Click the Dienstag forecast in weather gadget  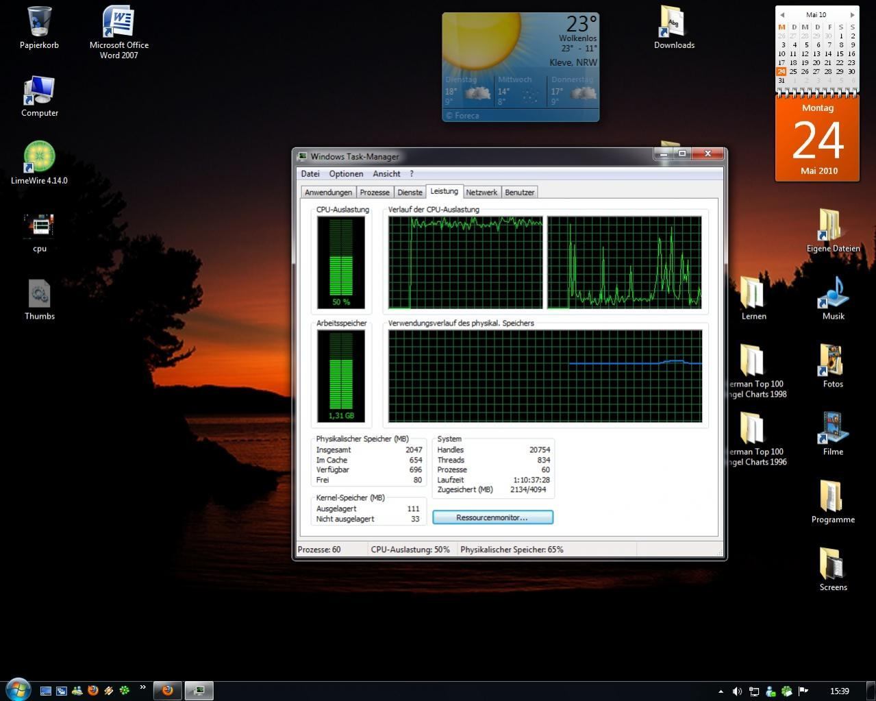pos(468,91)
